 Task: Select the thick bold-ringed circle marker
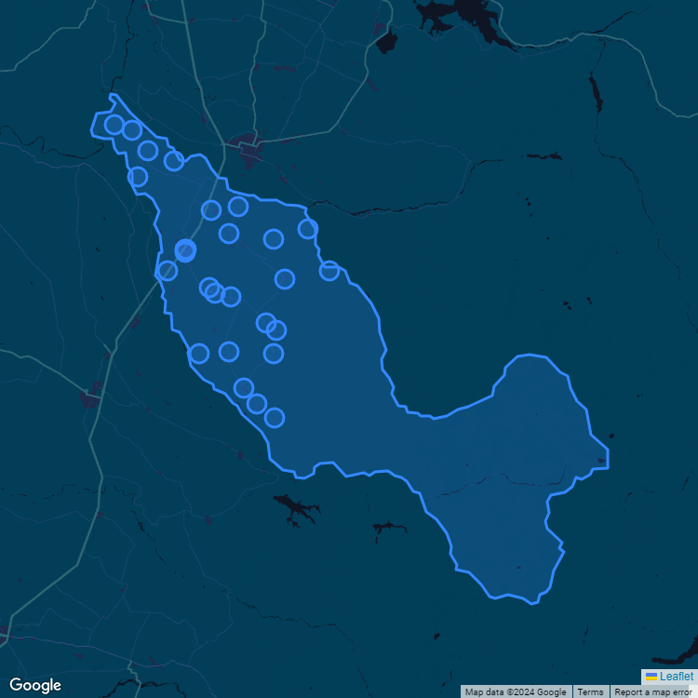click(185, 250)
